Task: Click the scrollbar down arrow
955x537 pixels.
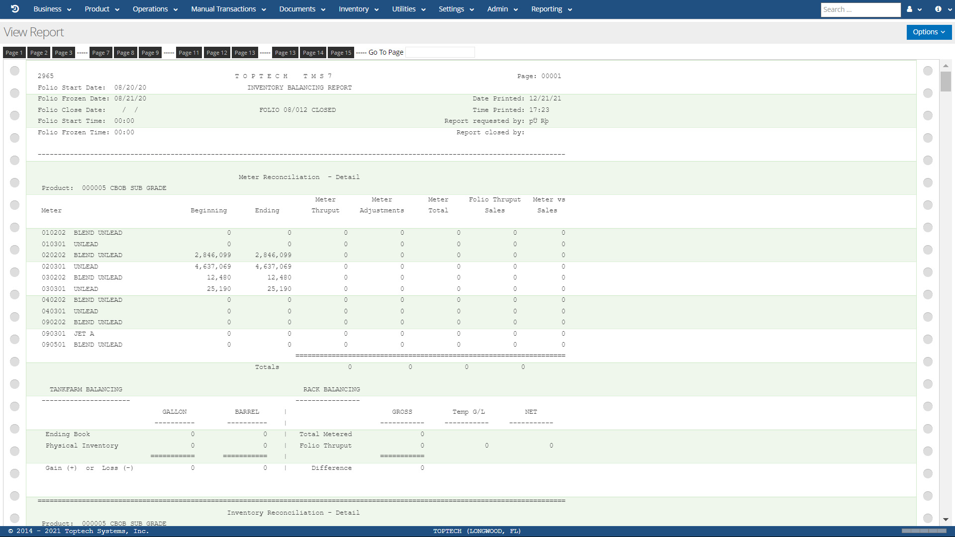Action: [946, 520]
